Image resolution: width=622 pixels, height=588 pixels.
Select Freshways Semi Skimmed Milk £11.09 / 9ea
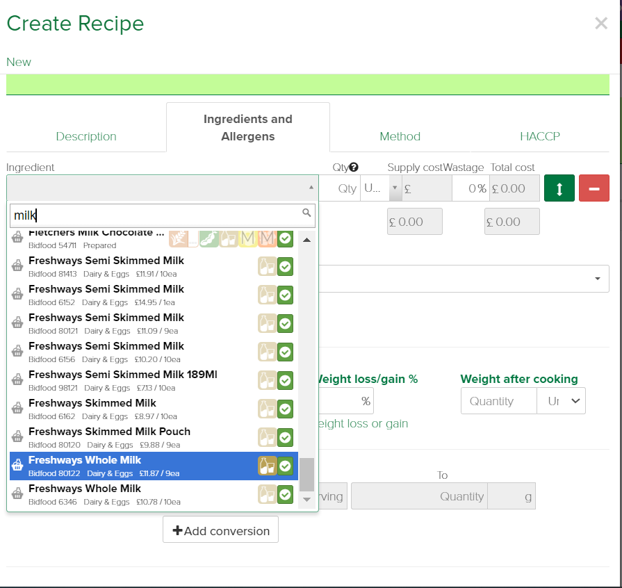click(154, 323)
